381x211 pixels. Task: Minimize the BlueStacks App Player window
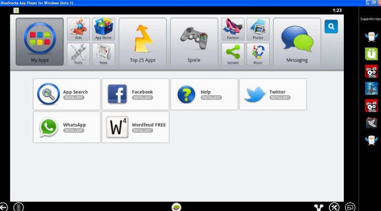click(x=368, y=3)
